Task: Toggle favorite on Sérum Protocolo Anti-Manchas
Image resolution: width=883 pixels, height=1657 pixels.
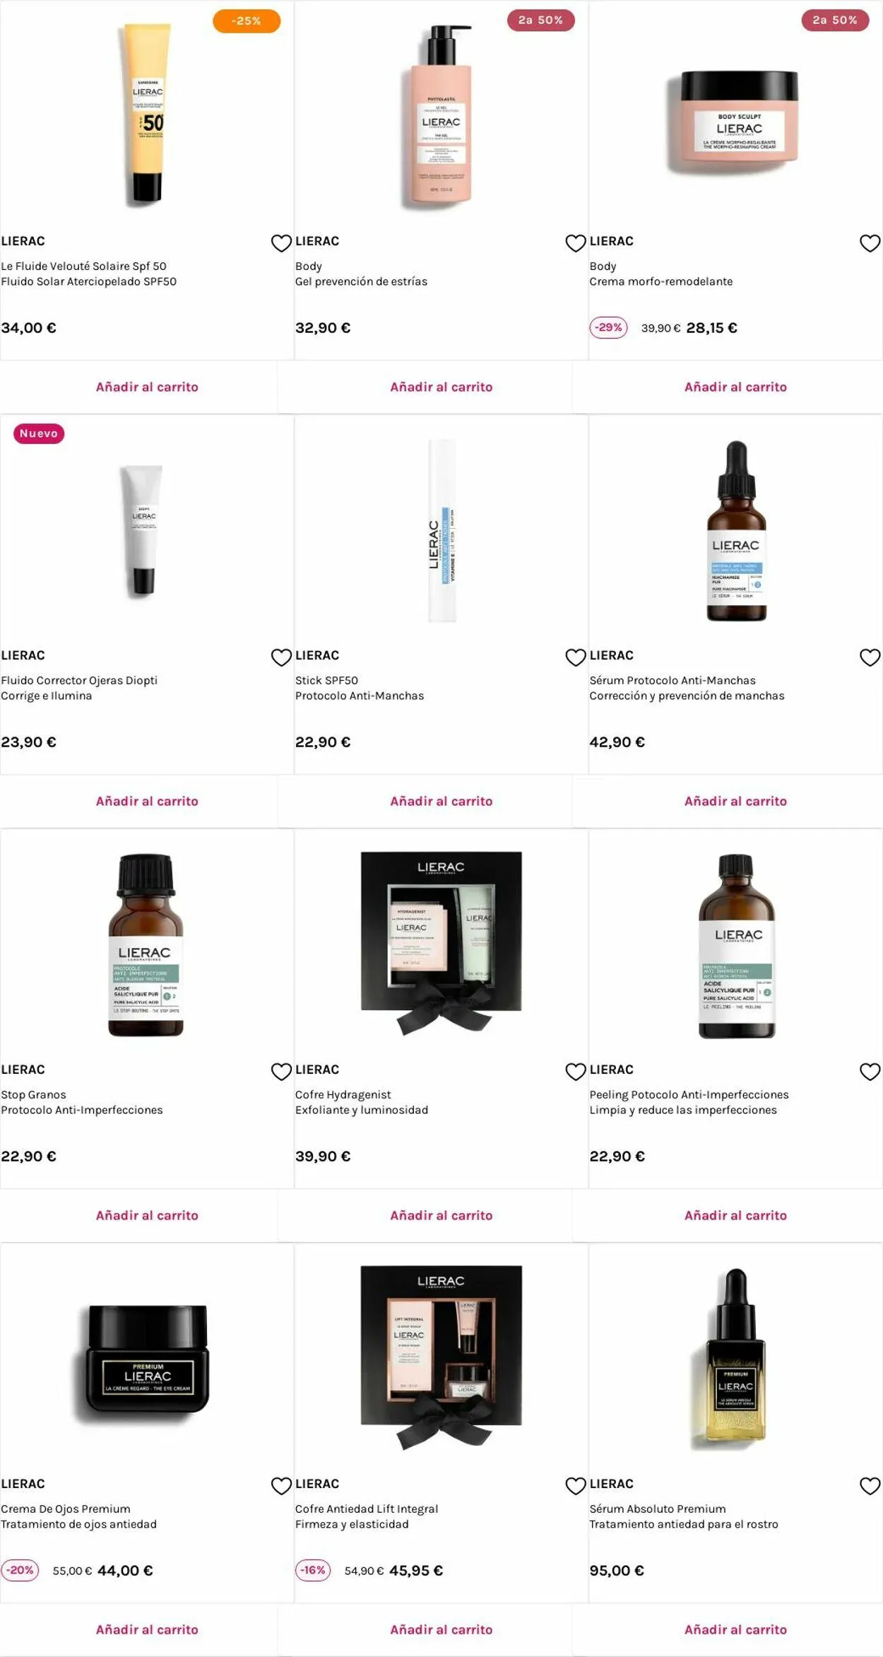Action: 870,657
